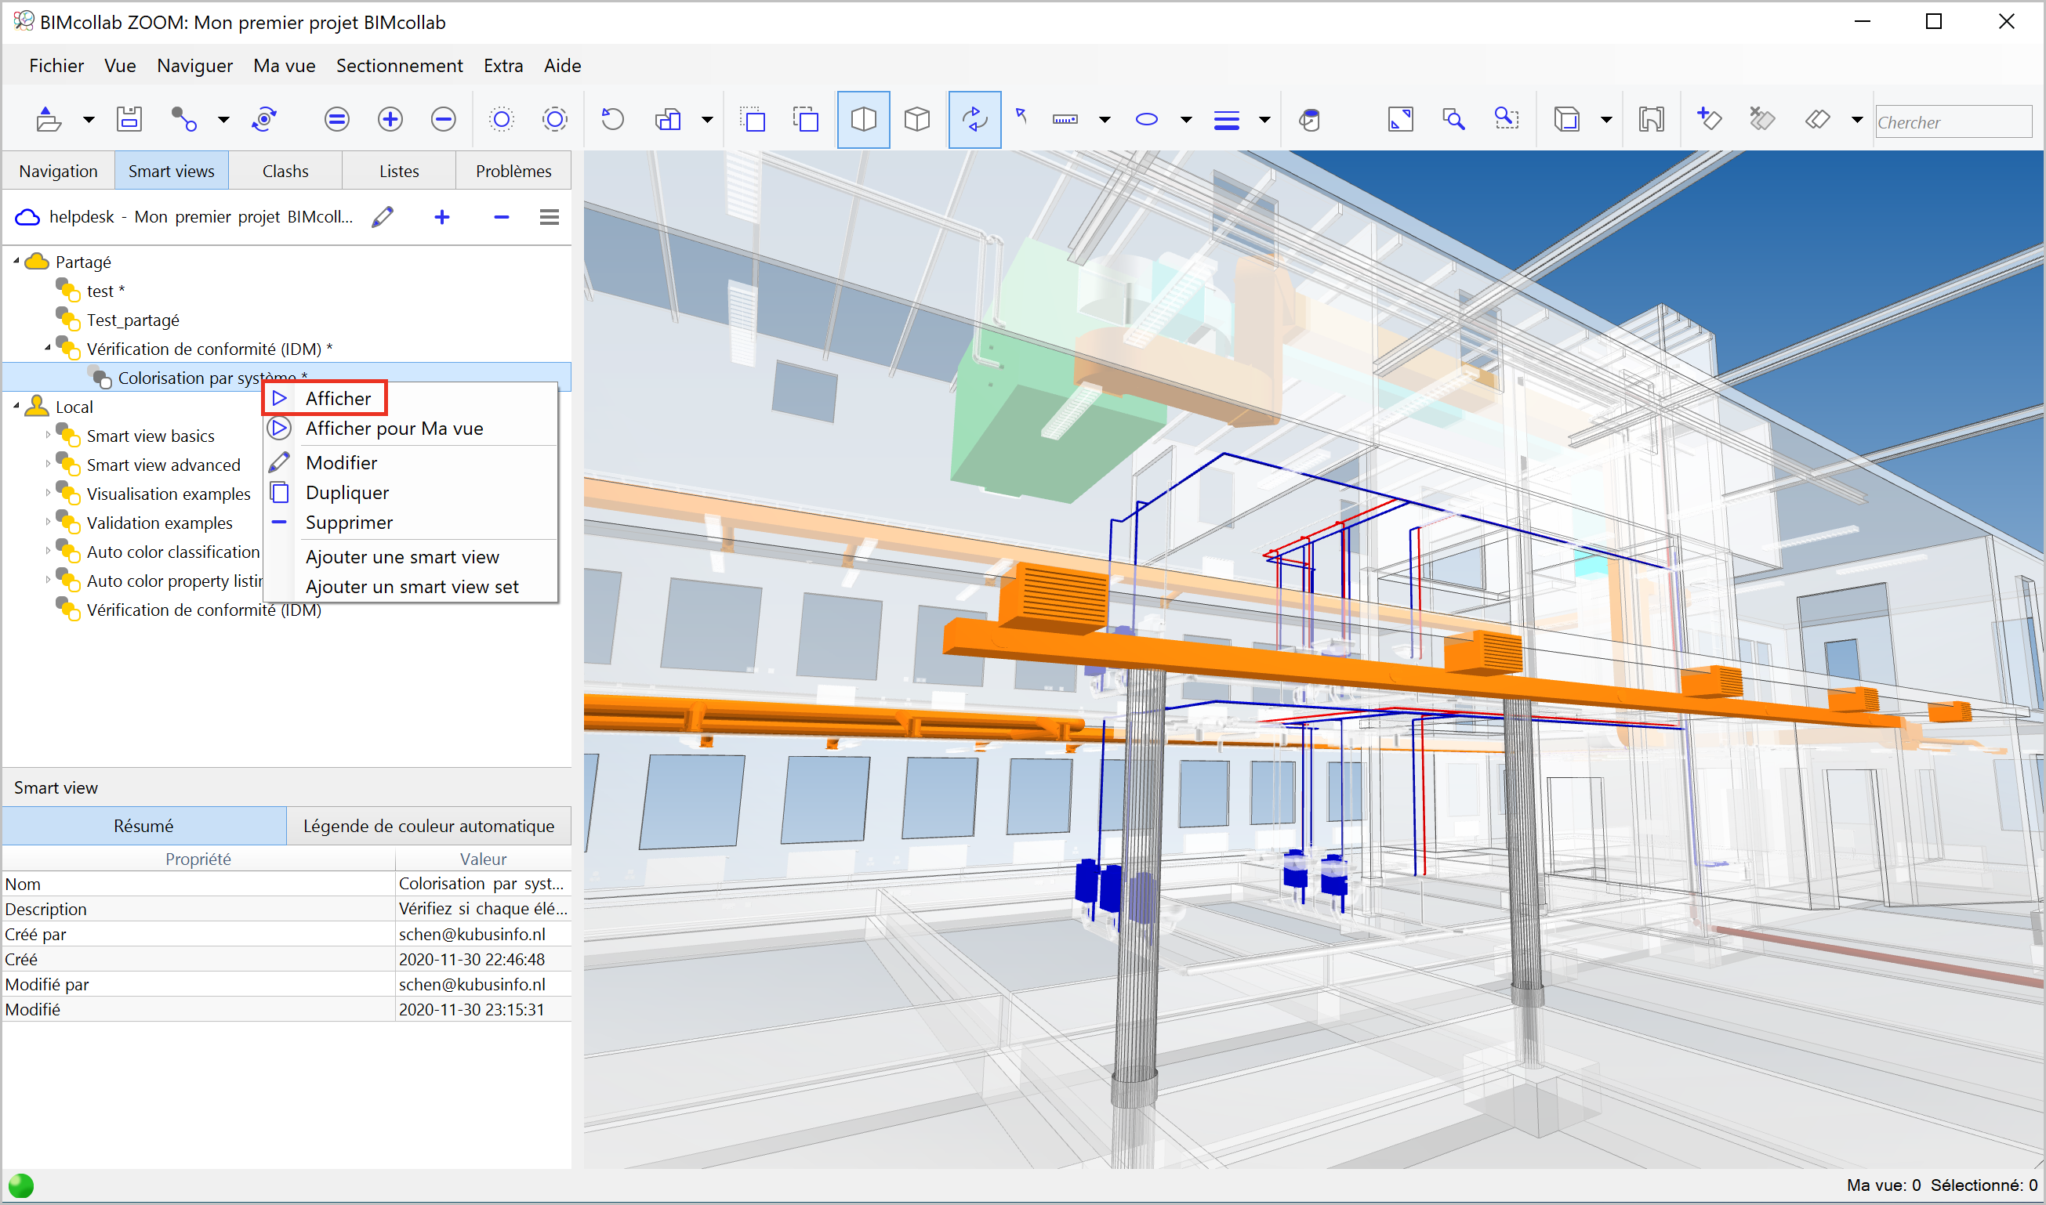Choose Dupliquer in the context menu
The height and width of the screenshot is (1205, 2046).
click(x=346, y=493)
